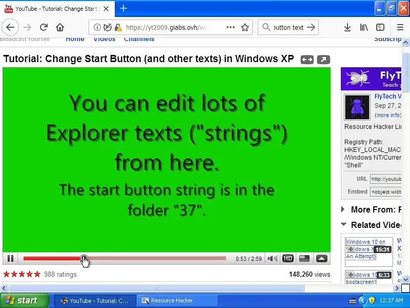Open a new browser tab
Viewport: 410px width, 308px height.
(x=124, y=8)
